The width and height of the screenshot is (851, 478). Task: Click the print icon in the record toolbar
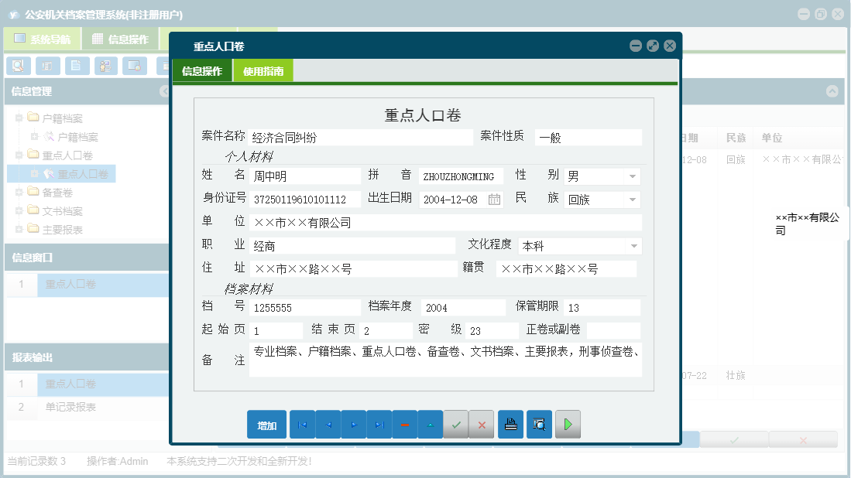(x=510, y=424)
